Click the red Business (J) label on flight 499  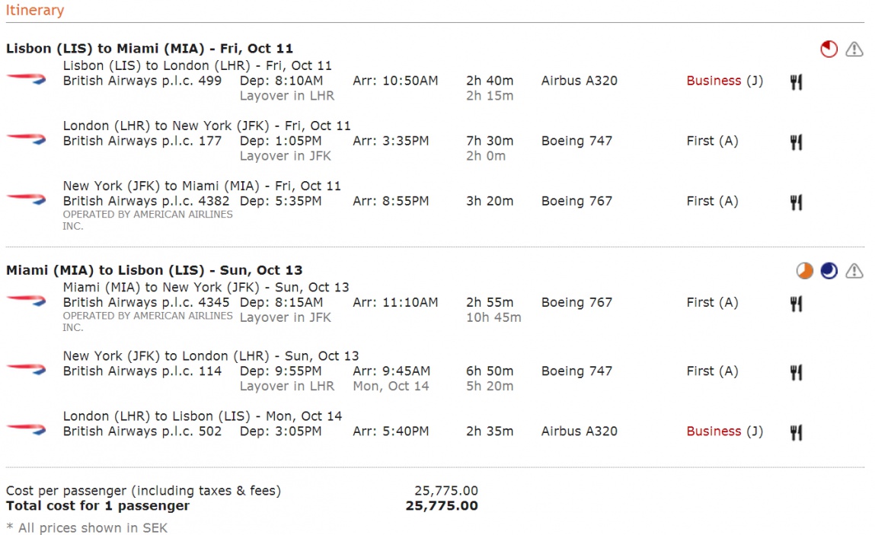point(724,81)
